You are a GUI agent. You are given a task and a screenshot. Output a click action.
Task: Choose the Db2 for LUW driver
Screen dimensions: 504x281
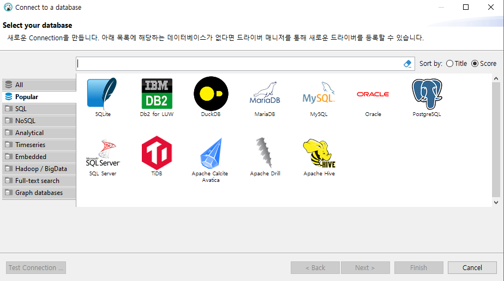[x=157, y=94]
